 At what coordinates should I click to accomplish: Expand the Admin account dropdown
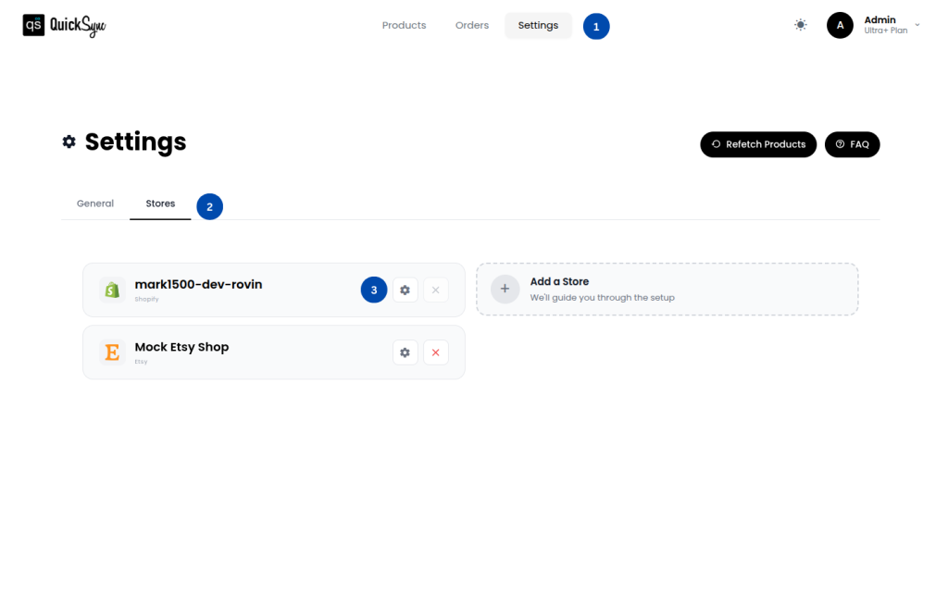(916, 25)
